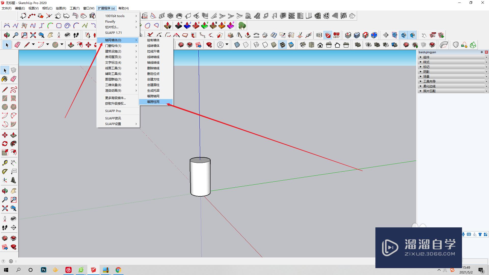The height and width of the screenshot is (275, 489).
Task: Open Chrome from the taskbar
Action: click(x=118, y=270)
